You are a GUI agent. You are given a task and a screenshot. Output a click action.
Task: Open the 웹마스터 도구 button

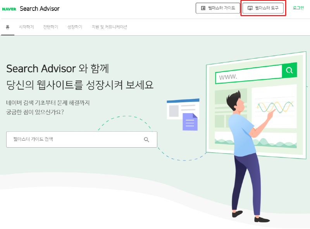click(x=263, y=8)
